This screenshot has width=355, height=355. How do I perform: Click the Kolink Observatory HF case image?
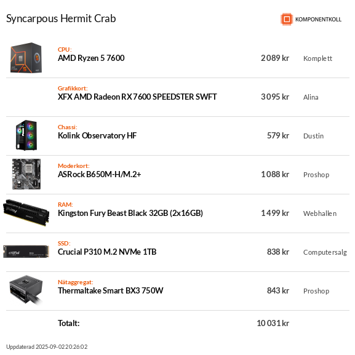26,135
